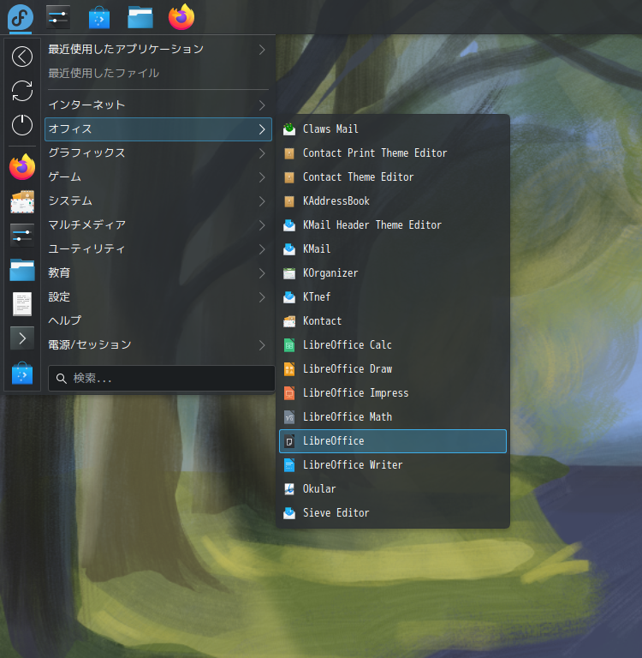This screenshot has width=642, height=658.
Task: Launch KMail Header Theme Editor
Action: (x=393, y=225)
